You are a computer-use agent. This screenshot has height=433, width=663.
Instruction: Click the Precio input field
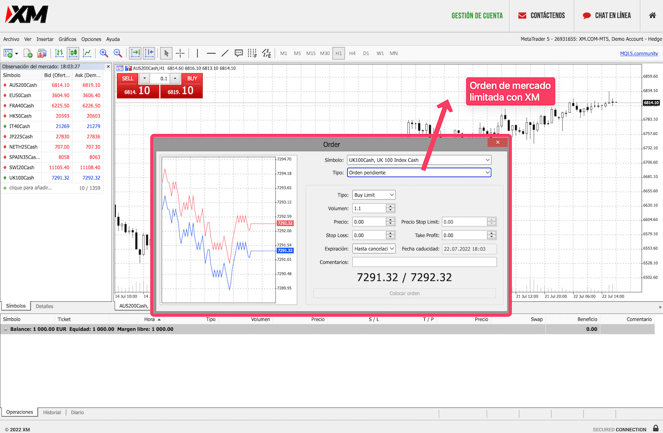(x=369, y=222)
